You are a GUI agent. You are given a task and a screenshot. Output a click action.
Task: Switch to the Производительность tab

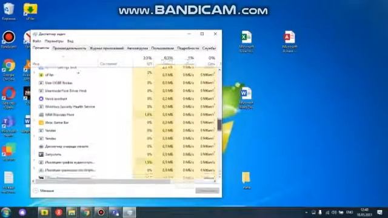click(x=69, y=48)
